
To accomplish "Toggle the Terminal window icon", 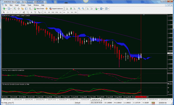I will (x=26, y=9).
